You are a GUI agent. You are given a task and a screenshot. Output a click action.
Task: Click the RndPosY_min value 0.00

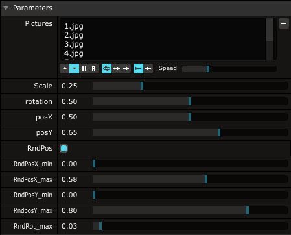click(69, 195)
